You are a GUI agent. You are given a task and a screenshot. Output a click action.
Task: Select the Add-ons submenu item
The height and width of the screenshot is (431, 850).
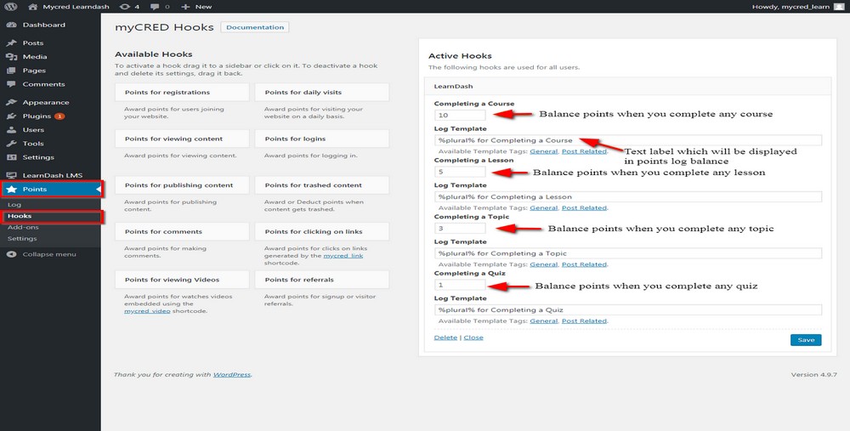(22, 228)
